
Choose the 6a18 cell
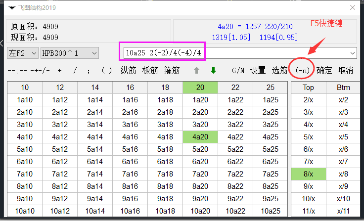click(165, 162)
